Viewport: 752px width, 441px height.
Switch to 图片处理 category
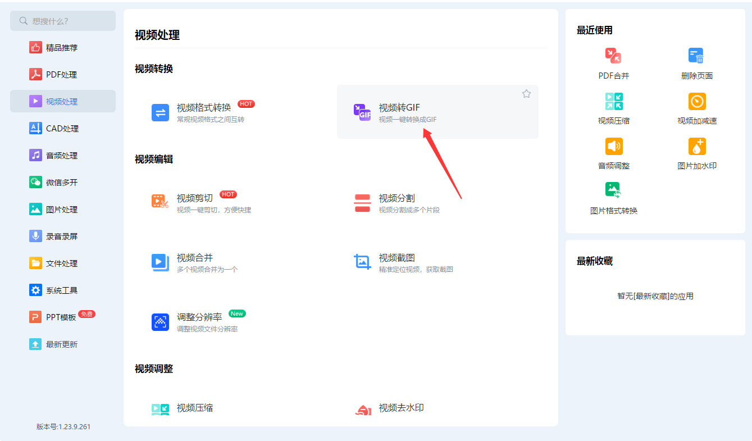63,210
